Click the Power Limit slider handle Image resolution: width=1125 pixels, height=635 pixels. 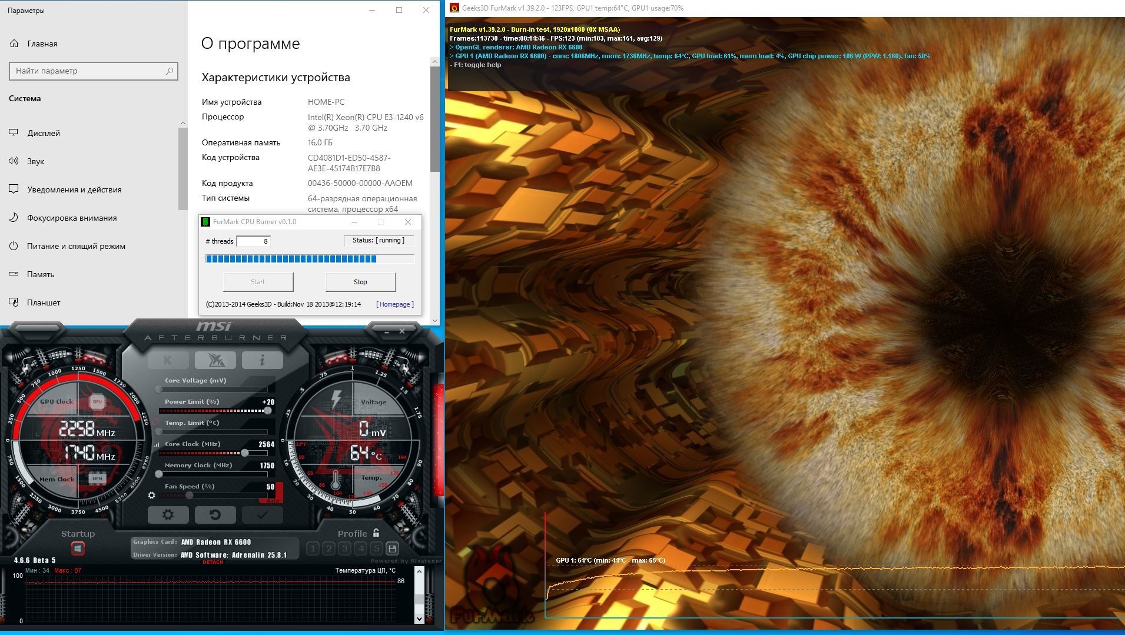[267, 411]
